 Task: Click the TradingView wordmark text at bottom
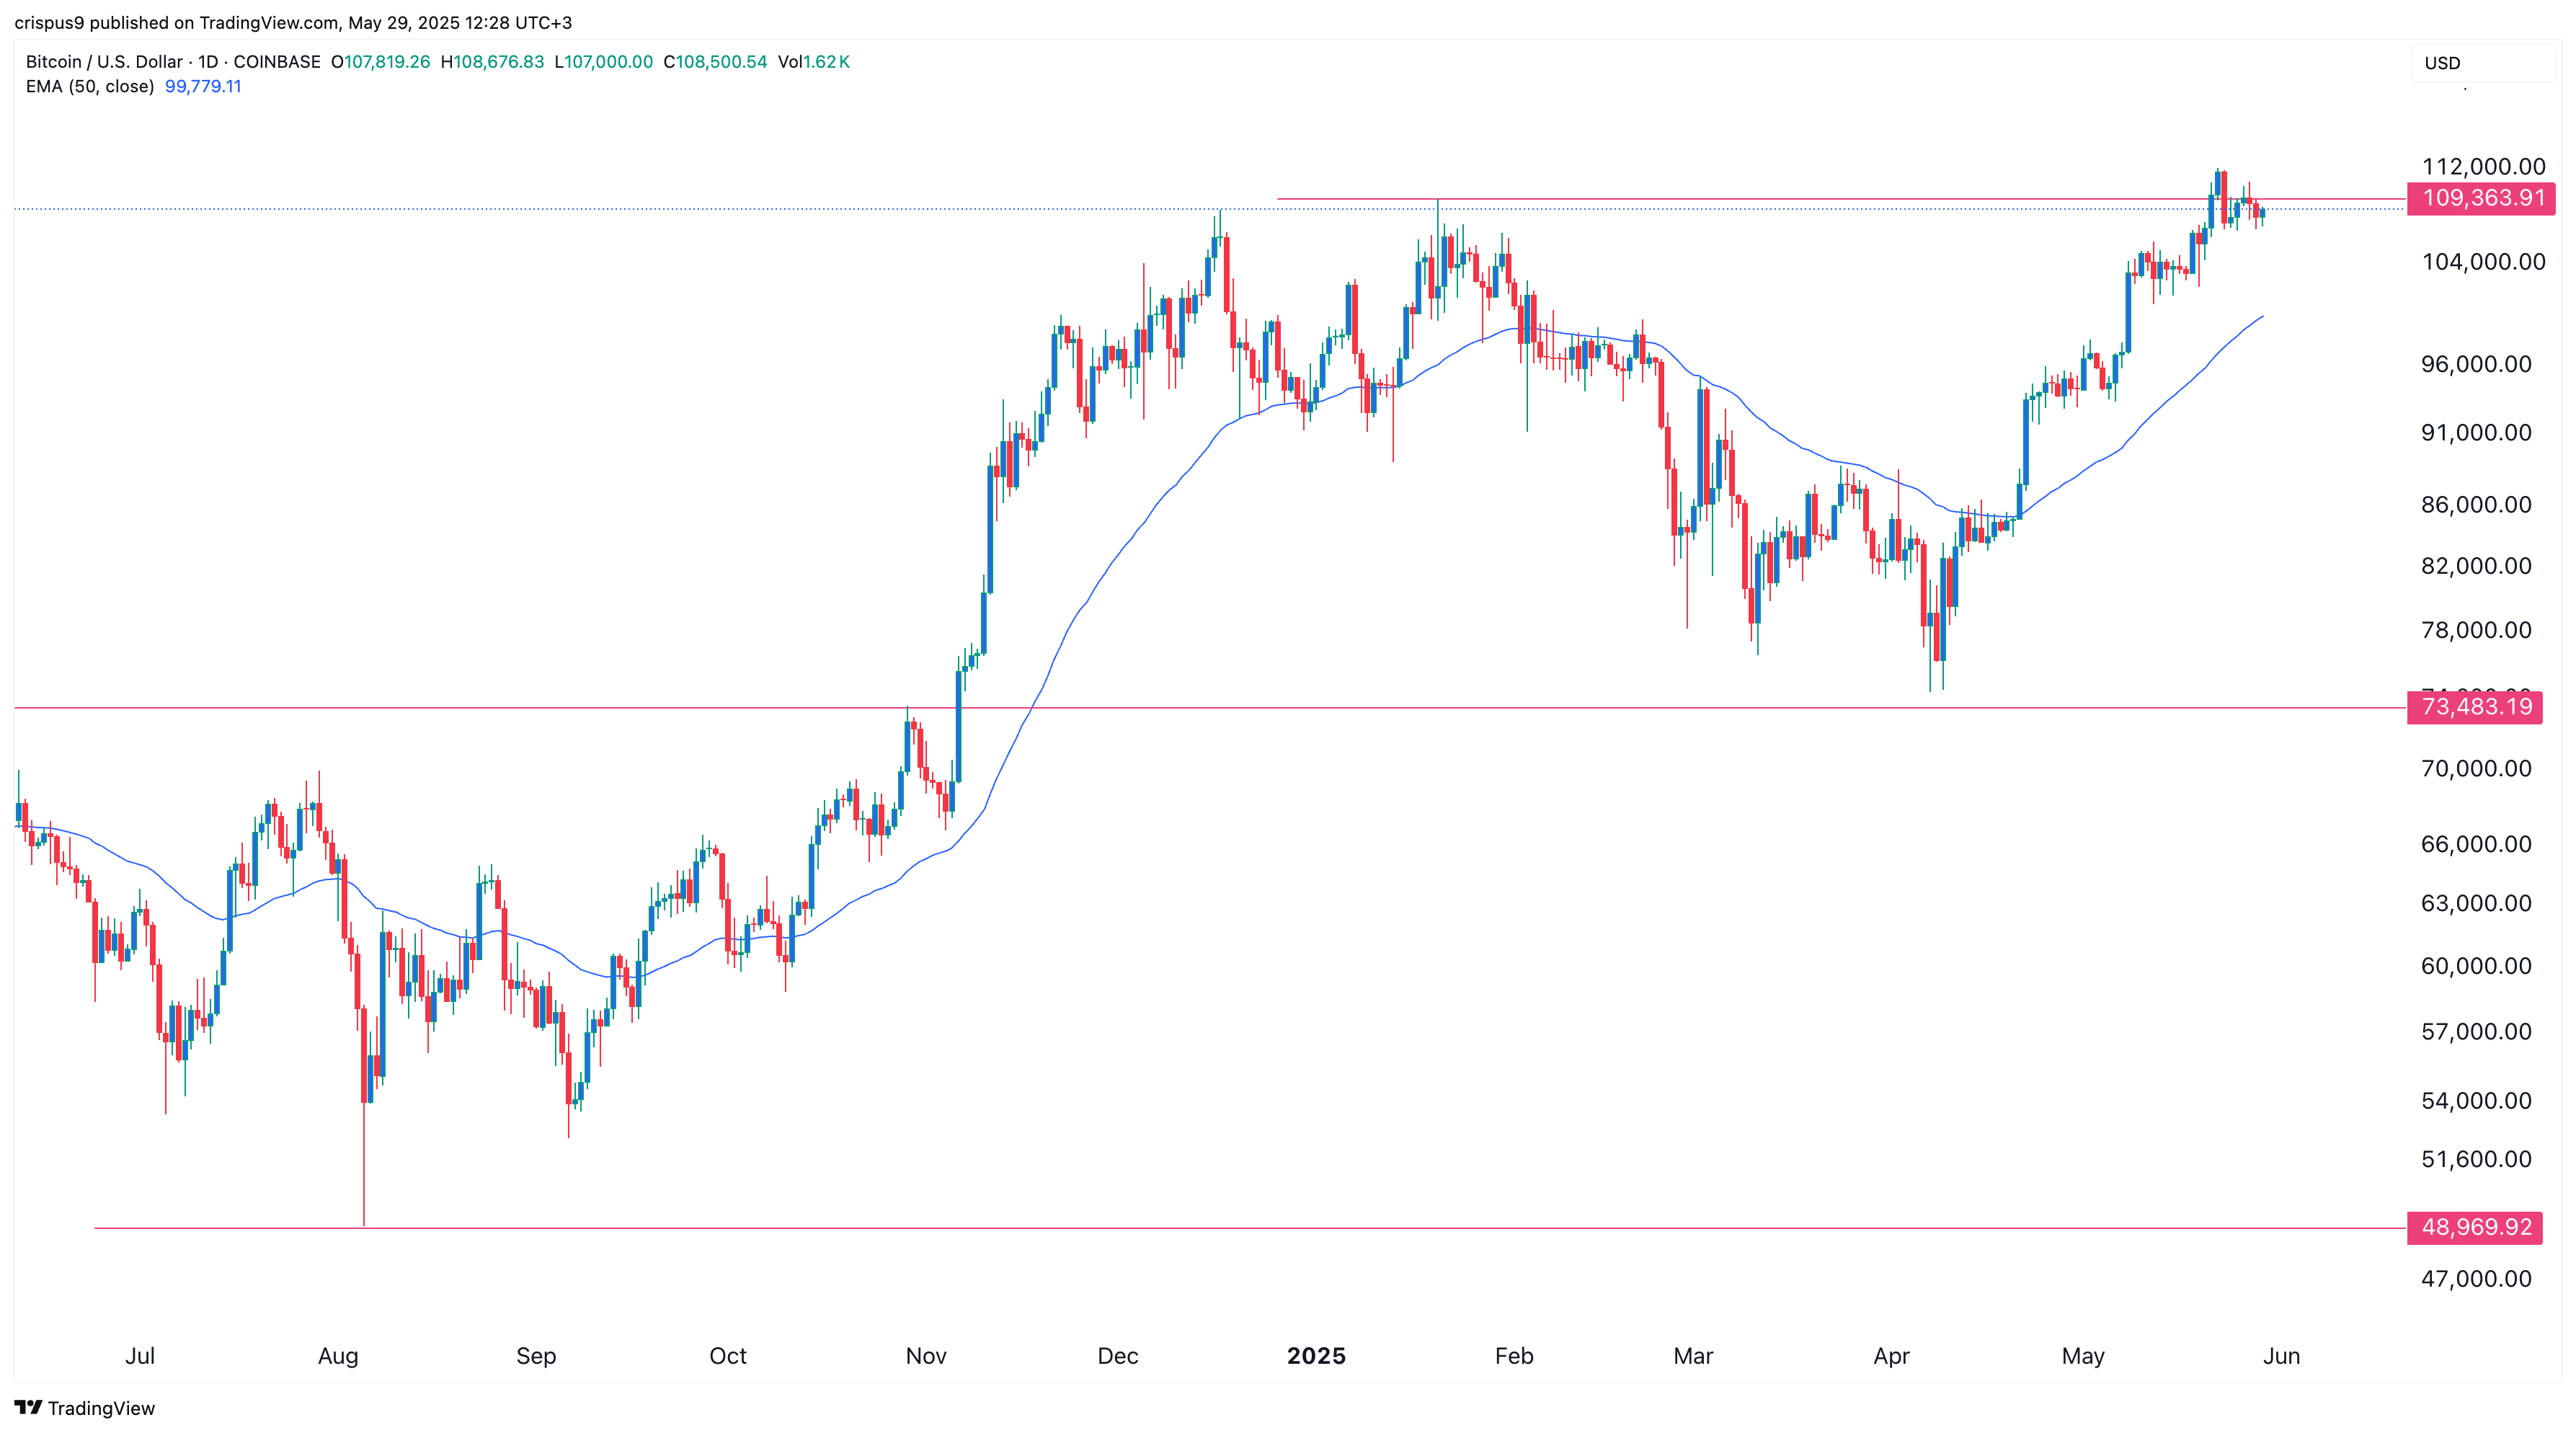pyautogui.click(x=101, y=1408)
